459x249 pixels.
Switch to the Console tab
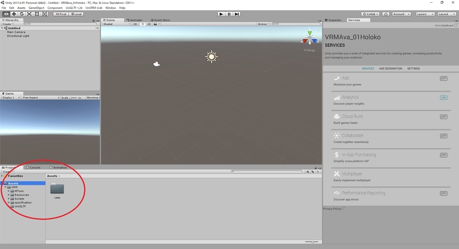[x=33, y=167]
